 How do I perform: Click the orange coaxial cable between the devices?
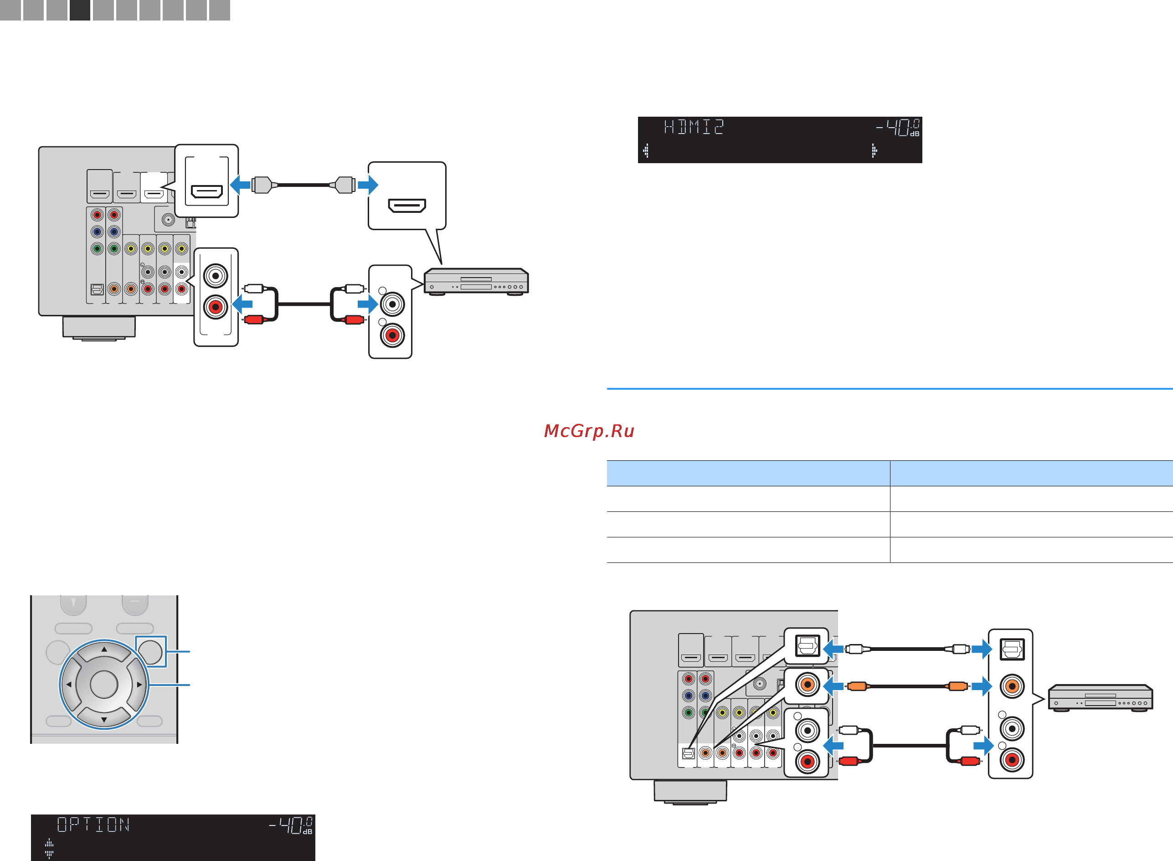coord(907,686)
